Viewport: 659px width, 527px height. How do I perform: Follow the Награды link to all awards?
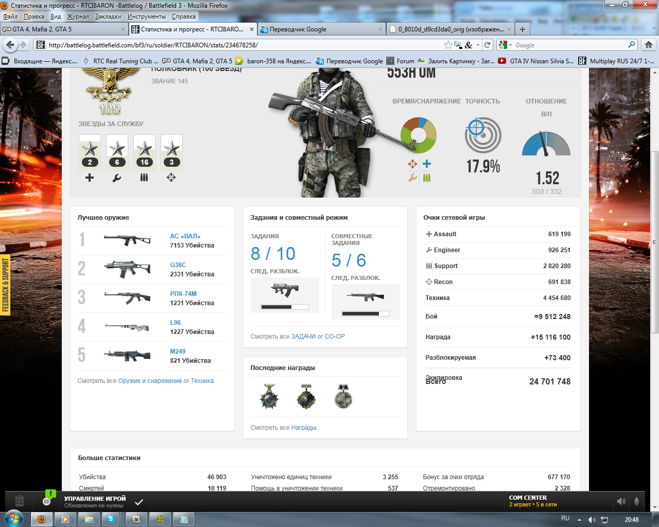304,428
